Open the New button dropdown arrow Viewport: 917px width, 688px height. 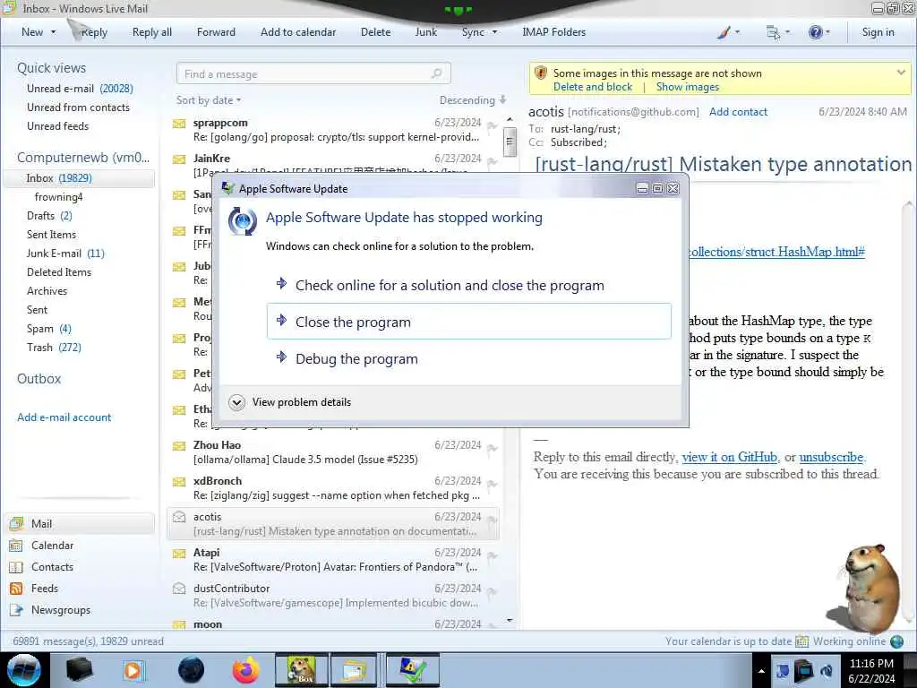(53, 32)
